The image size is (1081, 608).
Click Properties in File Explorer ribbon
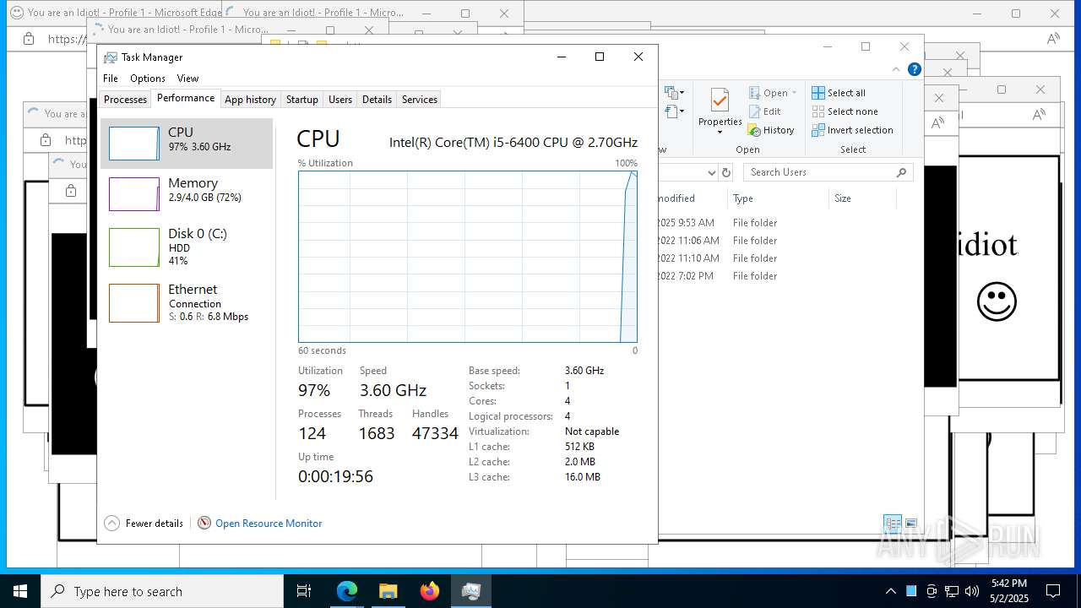coord(720,110)
